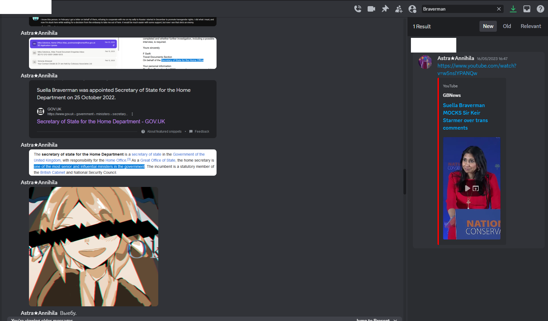Click the chat scrollbar thumb
The width and height of the screenshot is (548, 321).
point(405,181)
